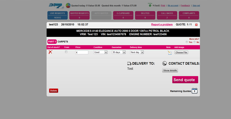This screenshot has width=231, height=119.
Task: Select the PART 1 label badge
Action: [52, 42]
